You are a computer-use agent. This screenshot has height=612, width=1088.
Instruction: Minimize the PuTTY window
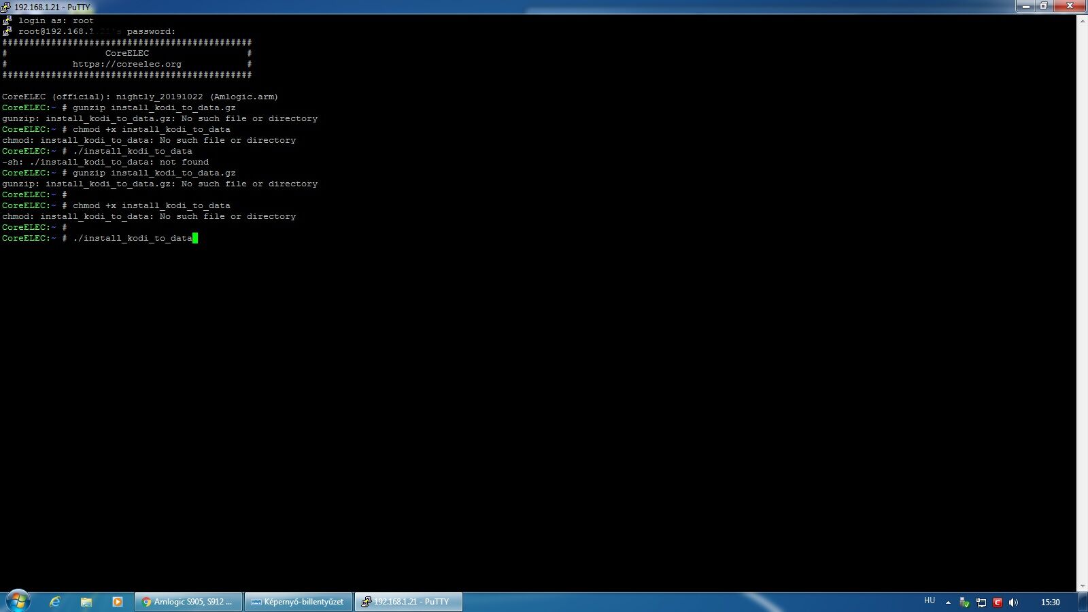point(1026,6)
